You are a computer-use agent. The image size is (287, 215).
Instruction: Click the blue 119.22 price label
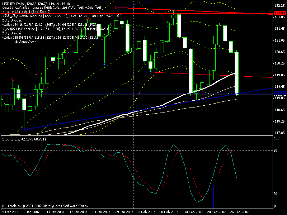tap(280, 94)
